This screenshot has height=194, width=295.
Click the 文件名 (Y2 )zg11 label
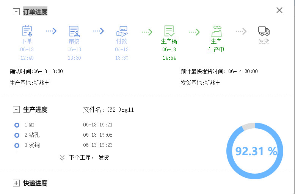tap(108, 110)
